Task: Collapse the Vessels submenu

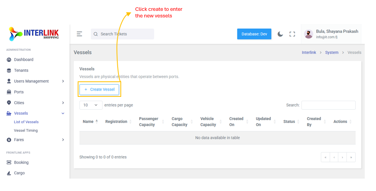Action: pyautogui.click(x=63, y=114)
